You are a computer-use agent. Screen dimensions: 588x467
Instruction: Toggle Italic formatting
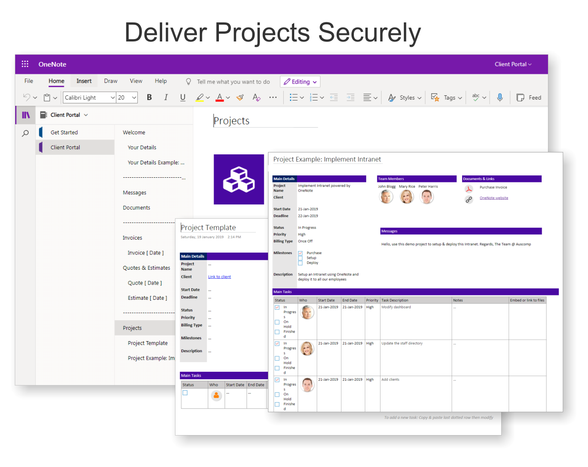click(166, 97)
